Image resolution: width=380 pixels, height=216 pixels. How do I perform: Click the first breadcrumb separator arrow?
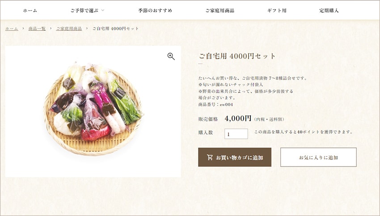tap(23, 29)
